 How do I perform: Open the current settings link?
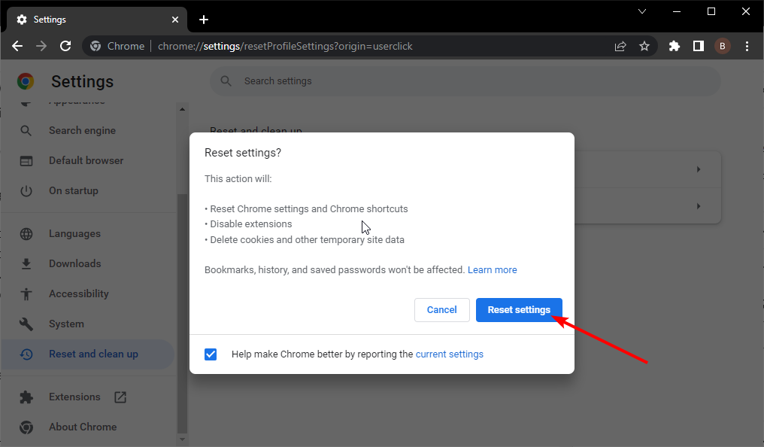tap(449, 354)
